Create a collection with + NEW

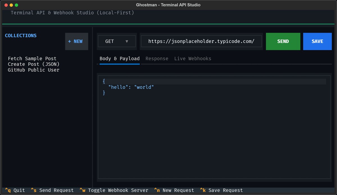[x=77, y=41]
